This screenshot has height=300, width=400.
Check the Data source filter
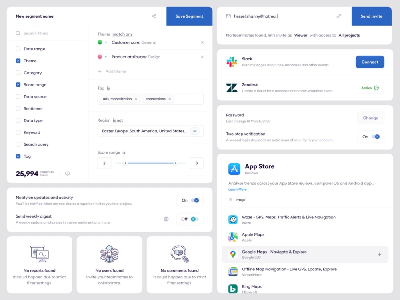[18, 97]
